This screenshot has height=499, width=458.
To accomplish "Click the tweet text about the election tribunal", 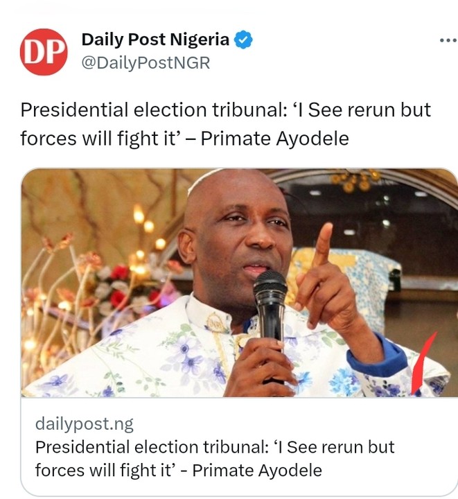I will 225,124.
